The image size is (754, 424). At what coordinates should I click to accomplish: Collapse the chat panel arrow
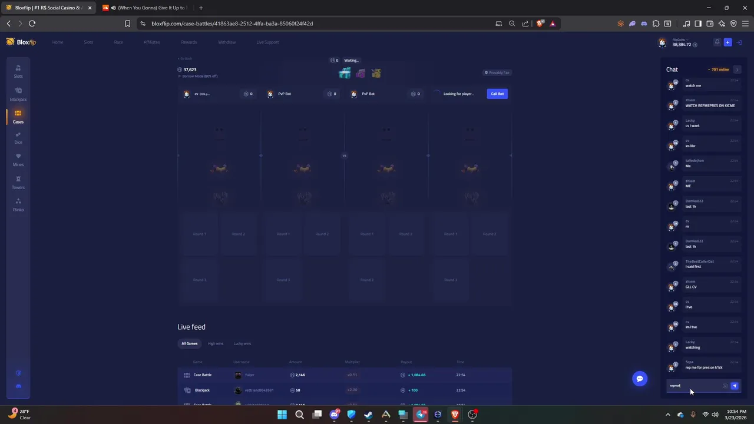pyautogui.click(x=737, y=69)
